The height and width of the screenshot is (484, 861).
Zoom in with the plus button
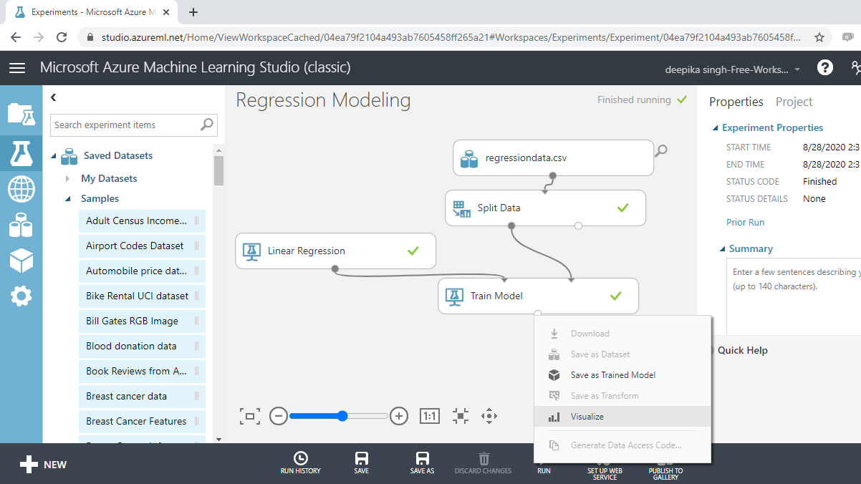tap(399, 416)
